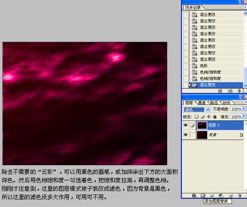Create a new snapshot in History panel

pyautogui.click(x=230, y=91)
